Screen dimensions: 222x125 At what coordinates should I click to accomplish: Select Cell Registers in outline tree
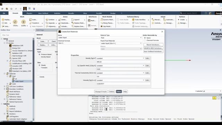coord(14,116)
